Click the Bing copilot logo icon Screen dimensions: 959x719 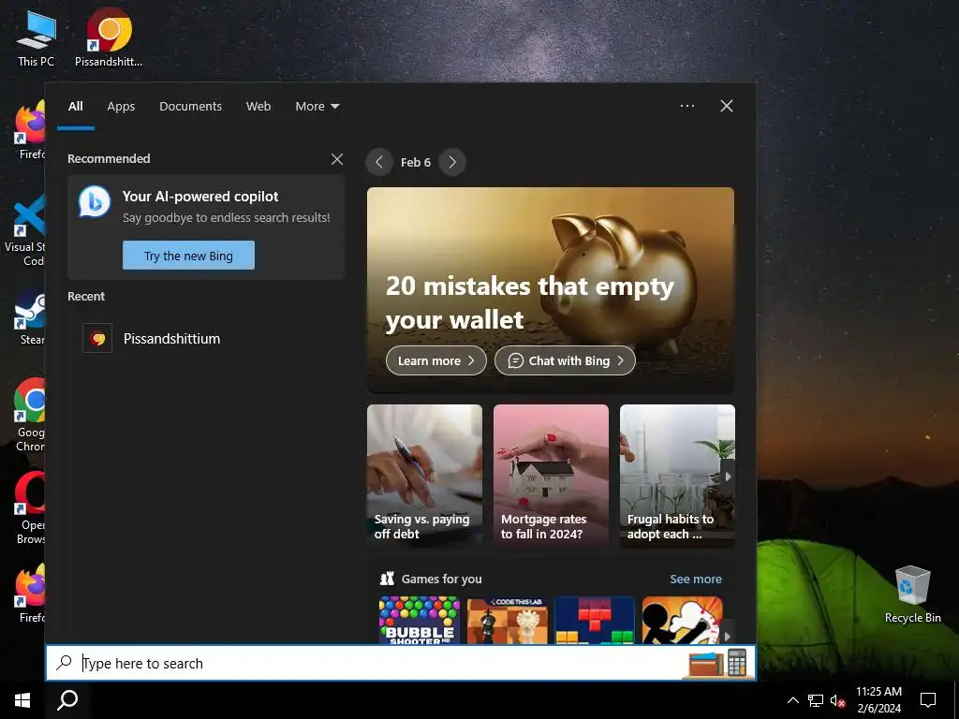(95, 202)
